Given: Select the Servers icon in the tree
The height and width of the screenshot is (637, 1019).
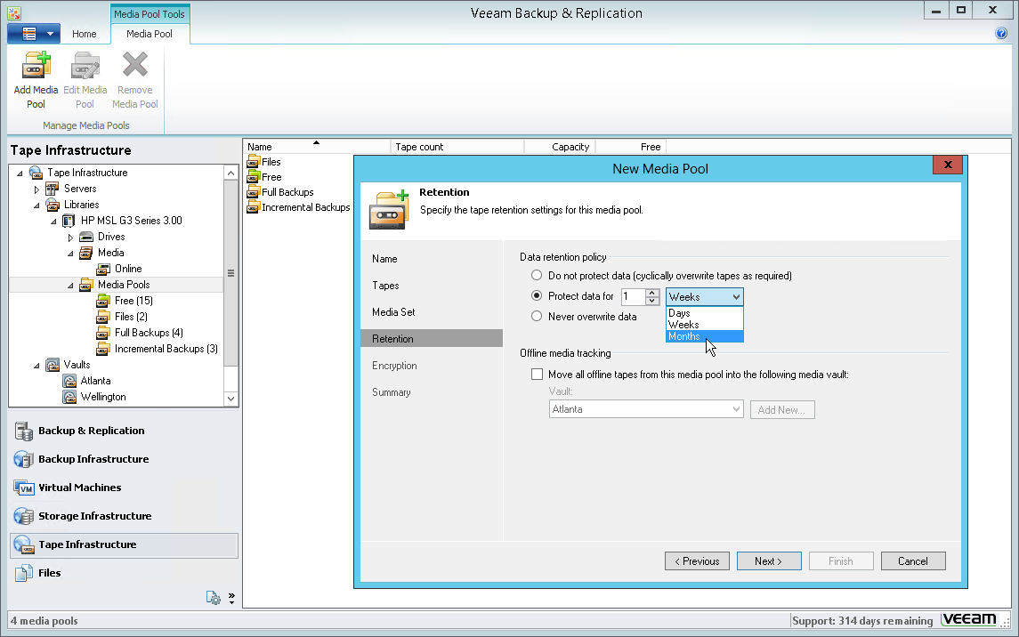Looking at the screenshot, I should coord(52,189).
